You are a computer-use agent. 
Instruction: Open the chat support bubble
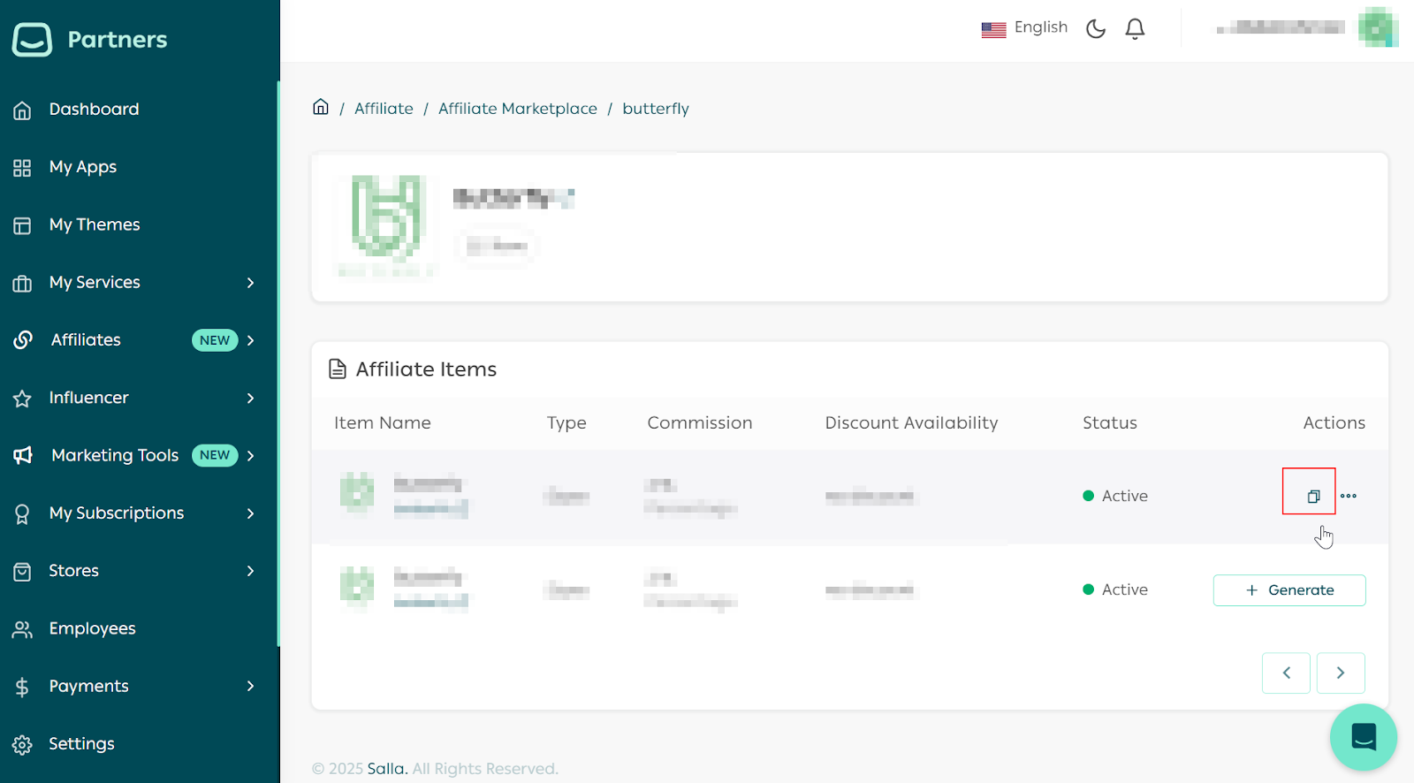click(x=1363, y=736)
